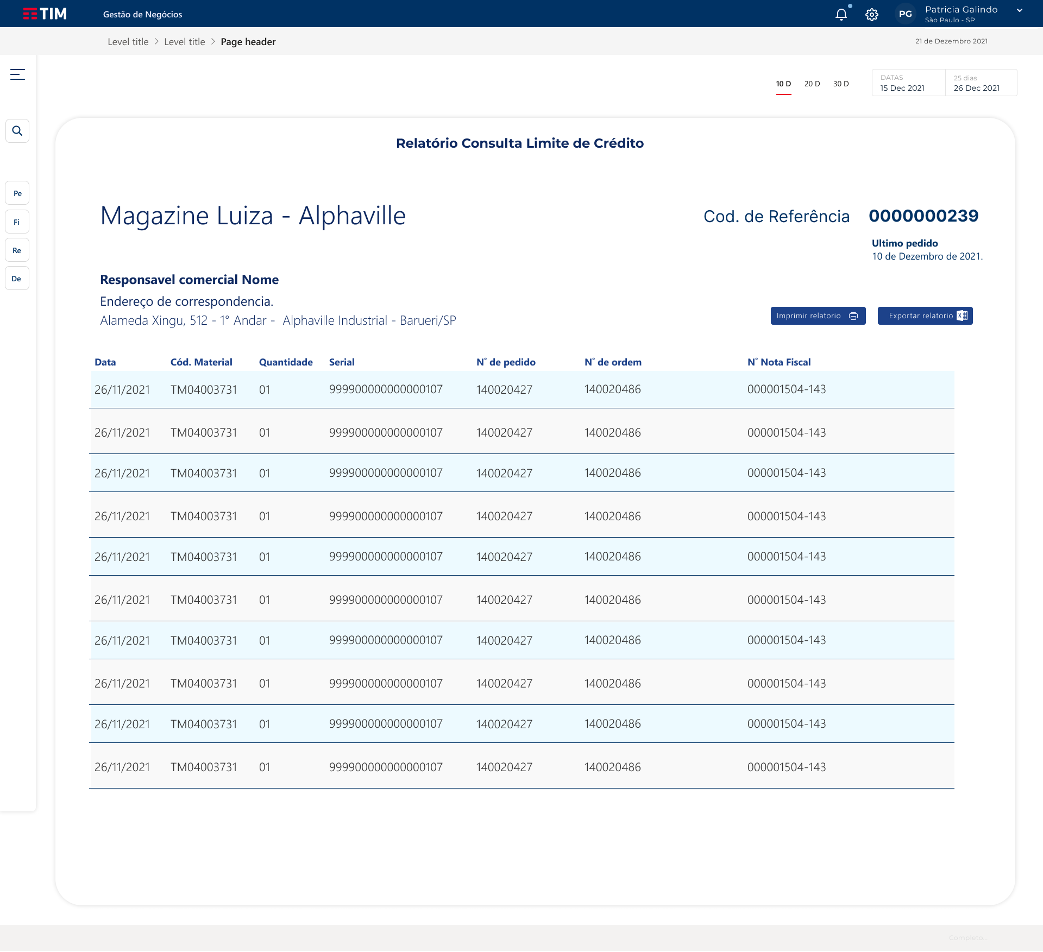Click reference code 0000000239
1043x952 pixels.
pyautogui.click(x=923, y=216)
